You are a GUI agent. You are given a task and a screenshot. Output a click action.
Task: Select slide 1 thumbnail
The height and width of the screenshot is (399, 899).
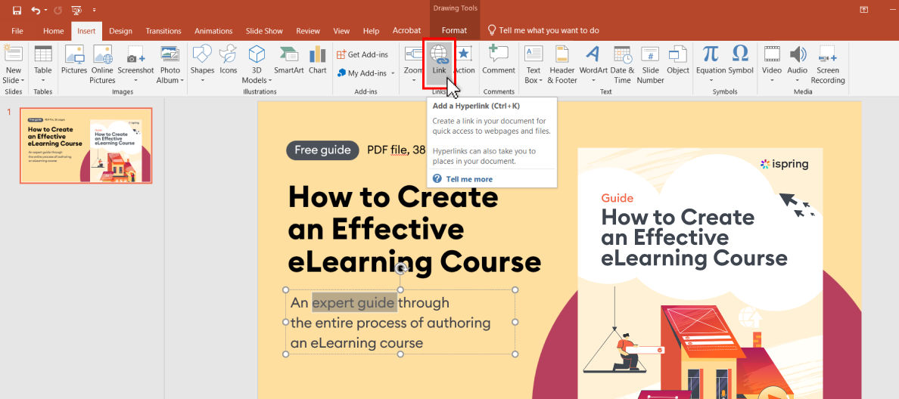[86, 145]
